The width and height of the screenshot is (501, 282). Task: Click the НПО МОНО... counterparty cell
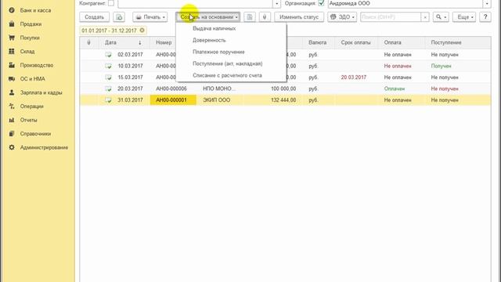click(x=219, y=89)
